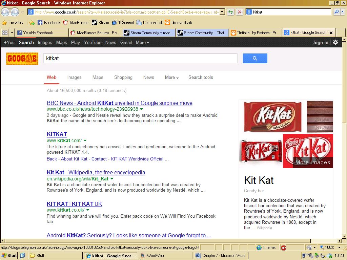Switch to the "Infinite" by Eminem tab
This screenshot has height=260, width=347.
pos(256,33)
